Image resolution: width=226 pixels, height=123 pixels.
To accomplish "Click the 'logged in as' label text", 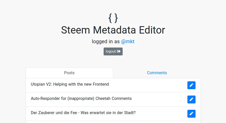I will pyautogui.click(x=106, y=41).
